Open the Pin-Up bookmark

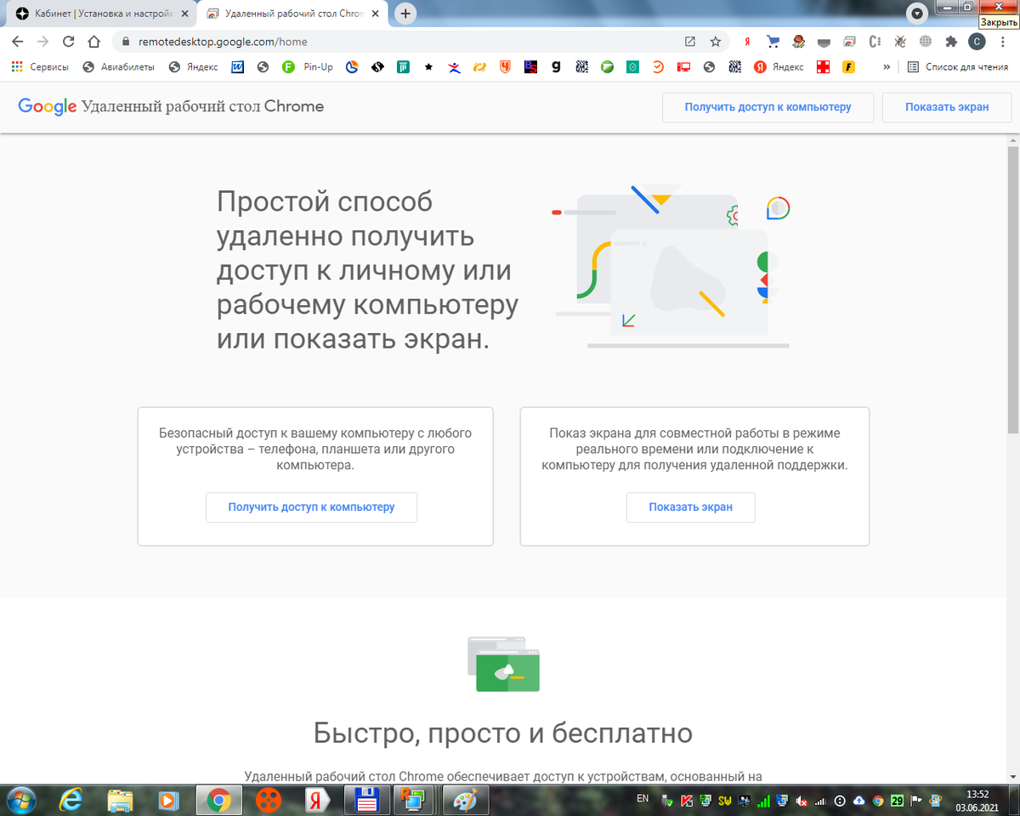coord(308,67)
